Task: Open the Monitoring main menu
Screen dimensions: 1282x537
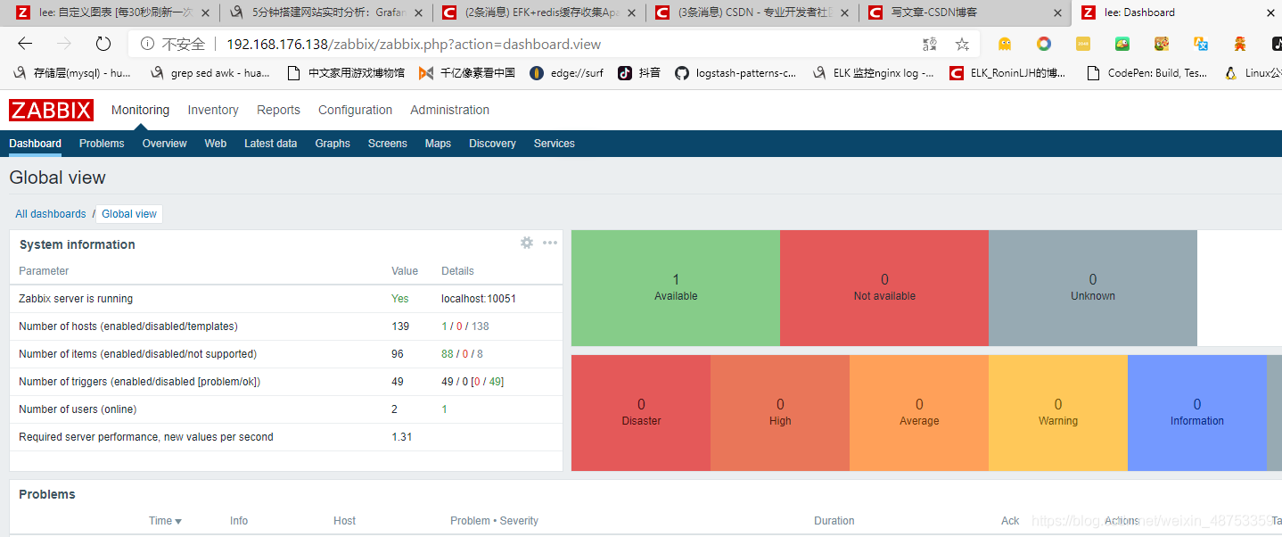Action: (140, 110)
